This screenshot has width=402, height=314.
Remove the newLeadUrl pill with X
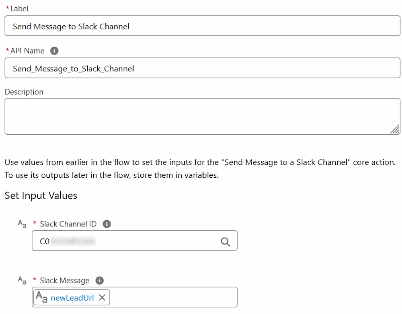click(x=102, y=298)
